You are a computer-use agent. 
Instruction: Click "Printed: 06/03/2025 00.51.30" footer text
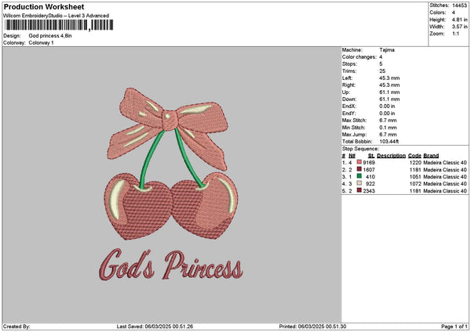pos(312,327)
